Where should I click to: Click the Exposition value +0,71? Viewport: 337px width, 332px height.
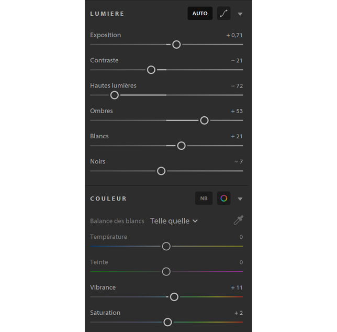tap(234, 35)
